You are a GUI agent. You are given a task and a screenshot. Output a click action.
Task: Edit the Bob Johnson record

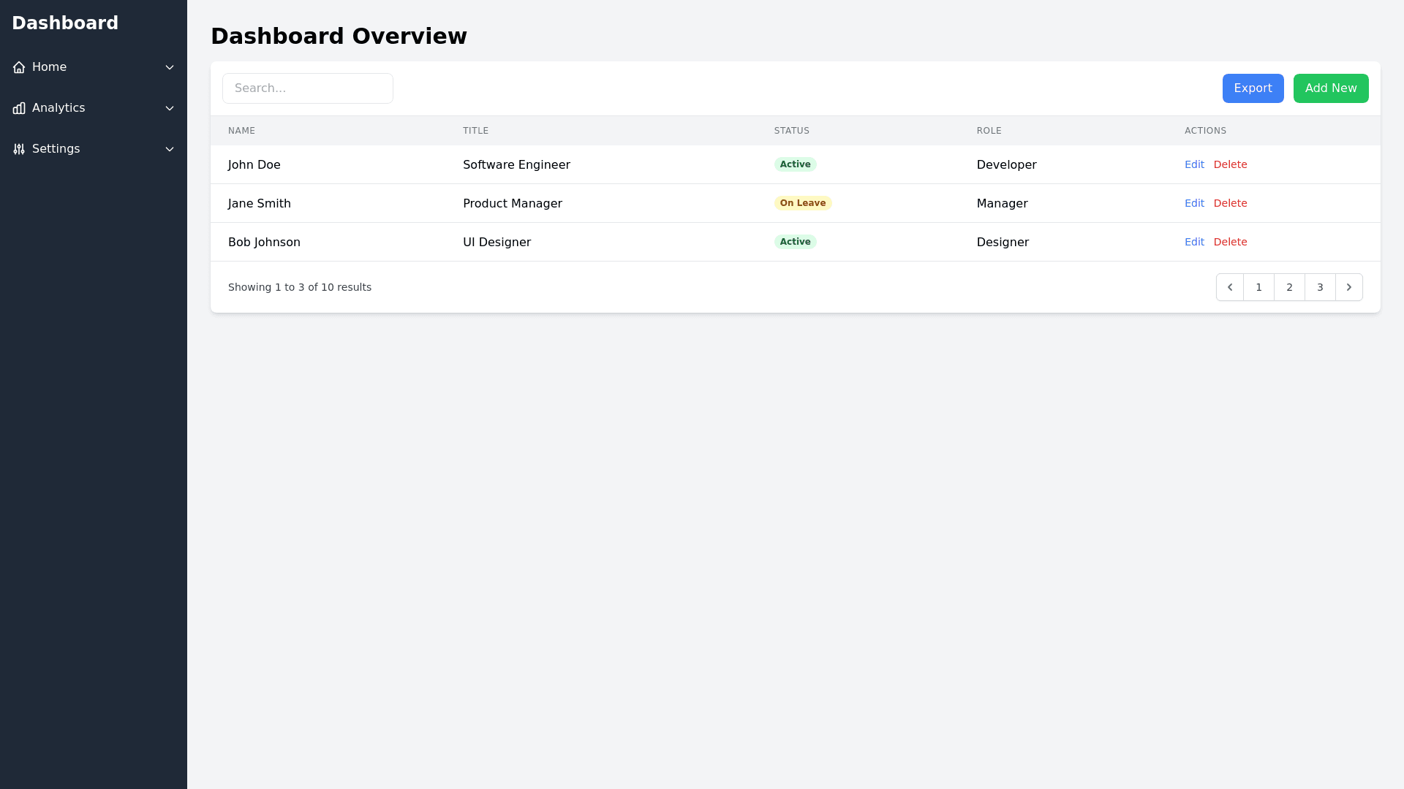[x=1193, y=242]
